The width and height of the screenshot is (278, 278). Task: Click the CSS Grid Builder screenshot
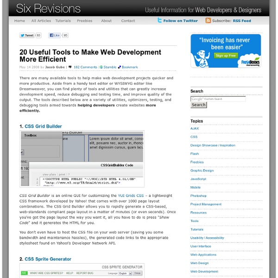tap(82, 159)
